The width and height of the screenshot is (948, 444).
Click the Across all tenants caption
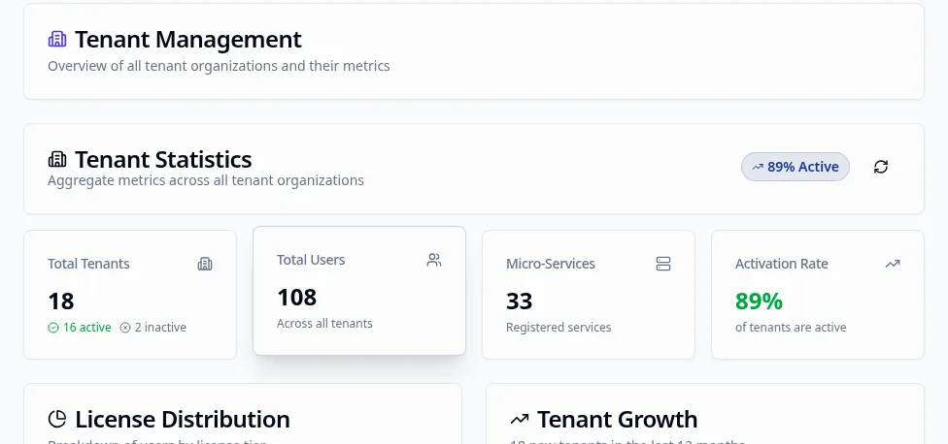324,324
